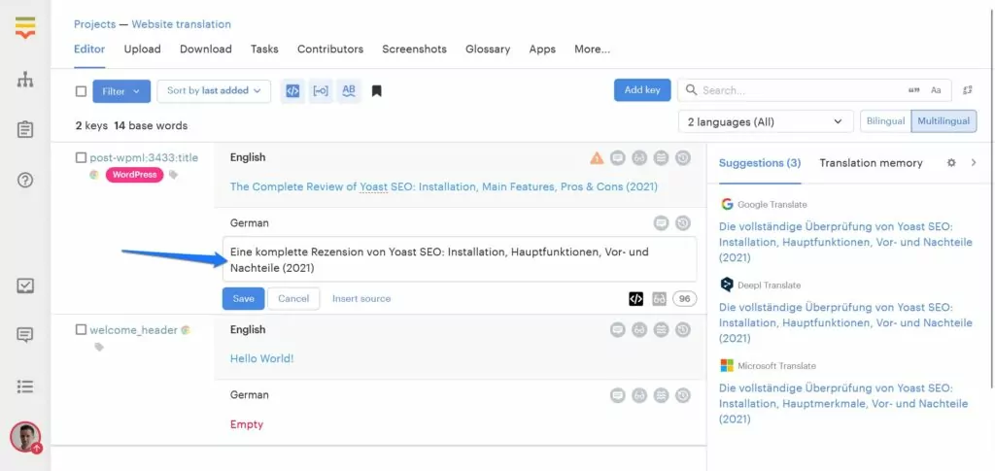This screenshot has width=995, height=471.
Task: Open the bulleted list sidebar icon
Action: pyautogui.click(x=25, y=387)
